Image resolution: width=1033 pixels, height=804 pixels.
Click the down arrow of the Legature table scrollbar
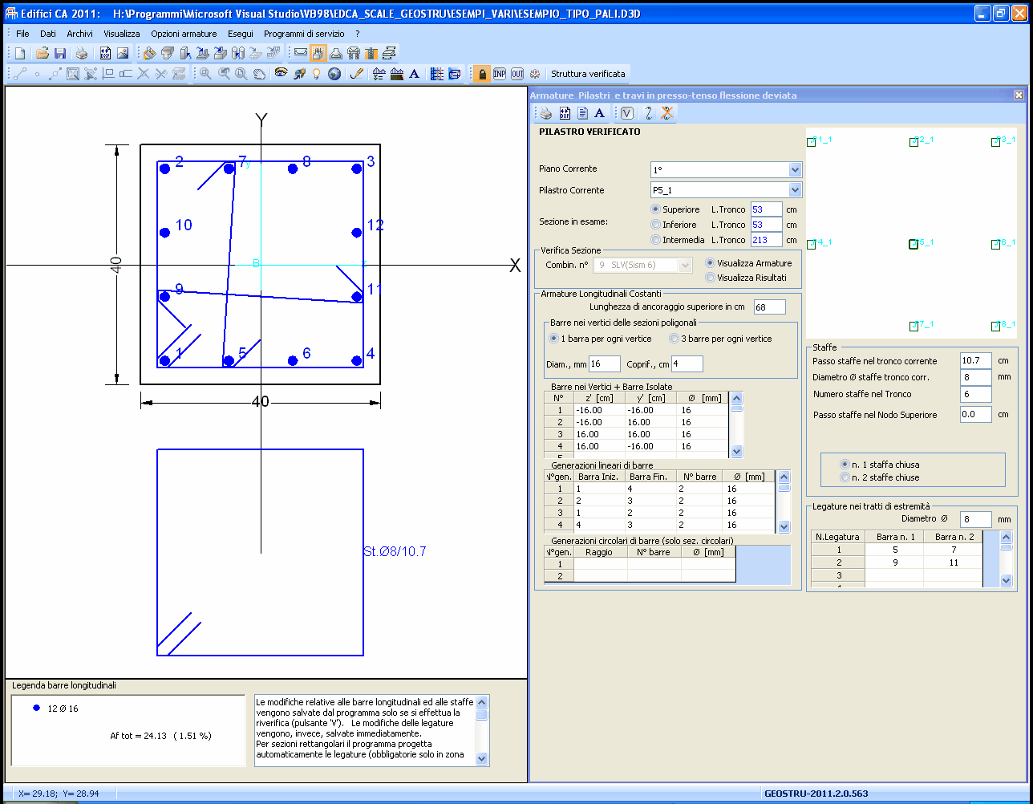pyautogui.click(x=1007, y=580)
